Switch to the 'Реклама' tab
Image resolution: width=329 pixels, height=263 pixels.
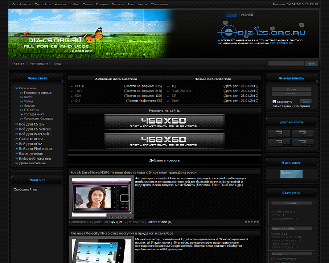[x=247, y=15]
